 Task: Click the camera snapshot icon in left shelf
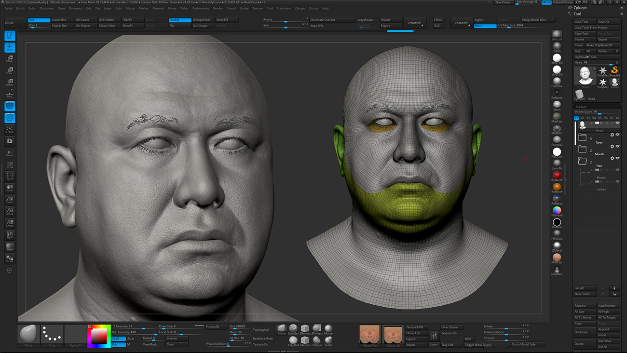(10, 141)
